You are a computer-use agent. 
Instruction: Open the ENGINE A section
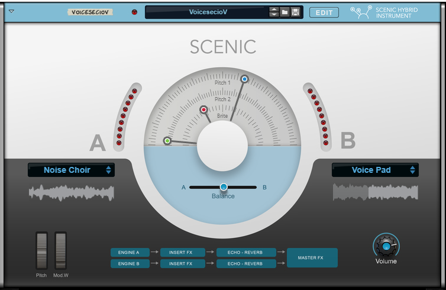click(x=130, y=253)
